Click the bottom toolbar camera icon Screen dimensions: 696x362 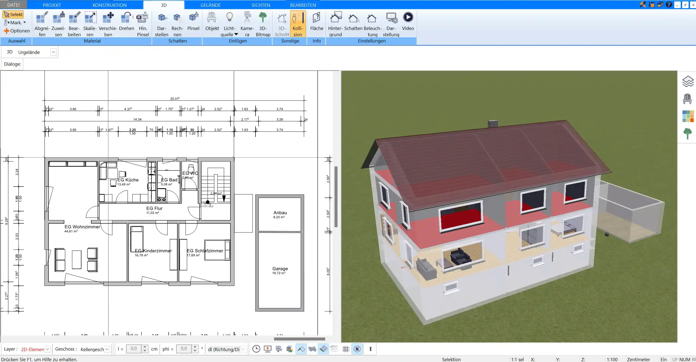(279, 349)
